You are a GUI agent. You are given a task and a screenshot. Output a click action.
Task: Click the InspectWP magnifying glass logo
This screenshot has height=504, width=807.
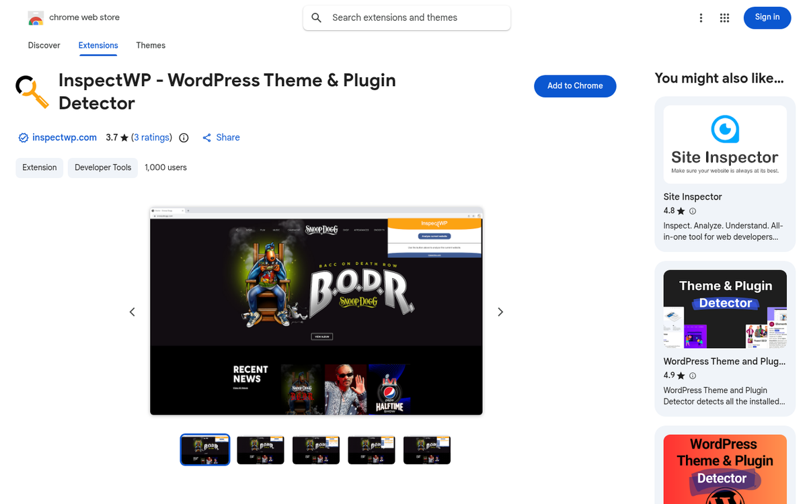[32, 91]
